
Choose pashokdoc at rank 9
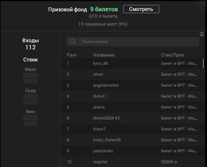tap(103, 151)
